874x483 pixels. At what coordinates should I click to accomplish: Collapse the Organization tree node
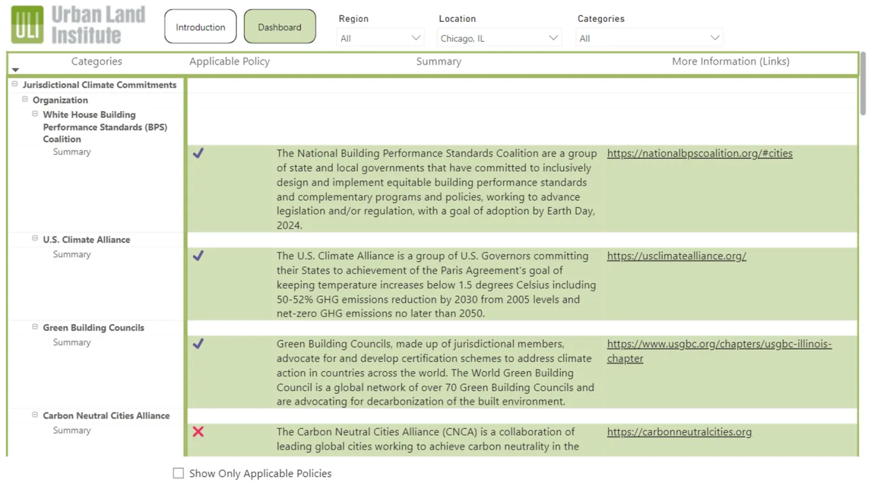click(25, 100)
